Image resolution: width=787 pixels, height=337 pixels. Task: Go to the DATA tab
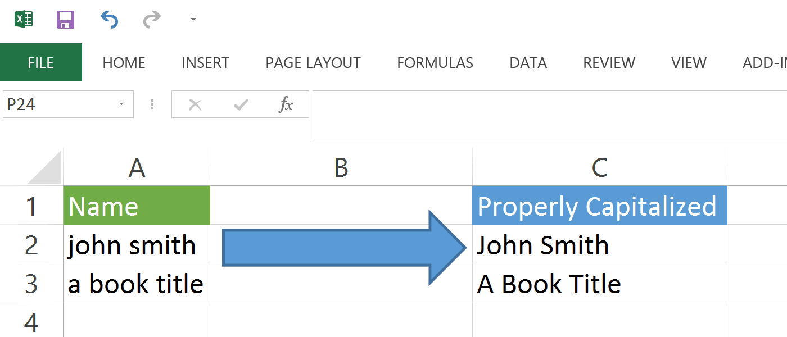click(x=528, y=63)
